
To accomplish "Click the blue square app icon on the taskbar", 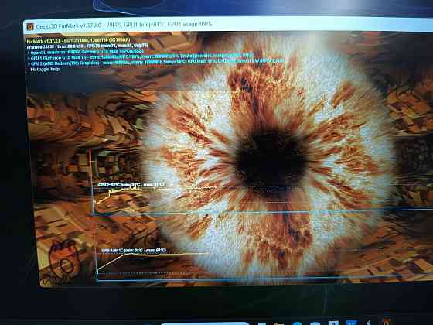I will coord(351,323).
